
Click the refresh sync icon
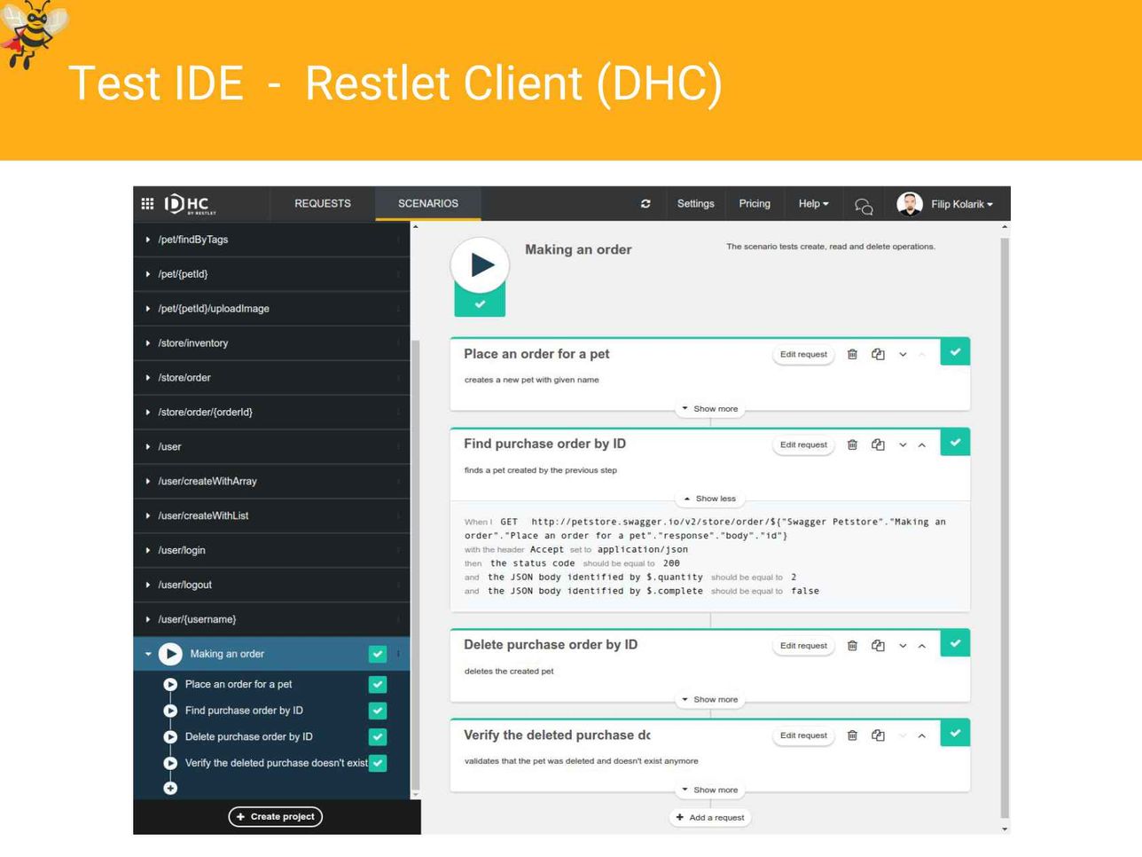pyautogui.click(x=645, y=203)
